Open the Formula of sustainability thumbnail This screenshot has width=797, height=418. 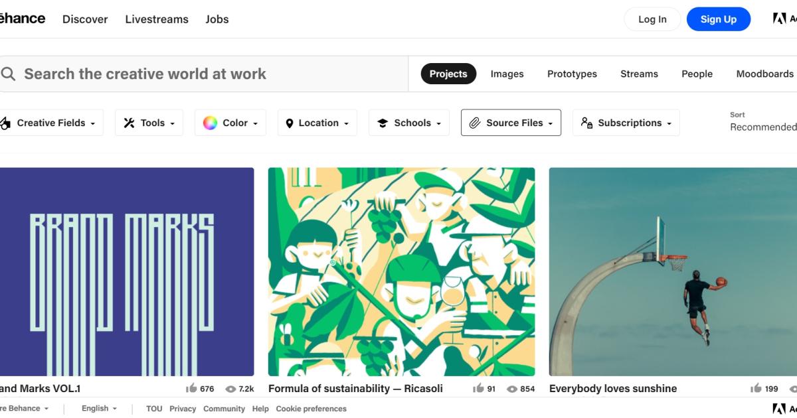coord(401,271)
